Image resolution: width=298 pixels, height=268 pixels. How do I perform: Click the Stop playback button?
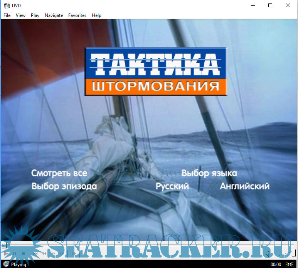23,254
